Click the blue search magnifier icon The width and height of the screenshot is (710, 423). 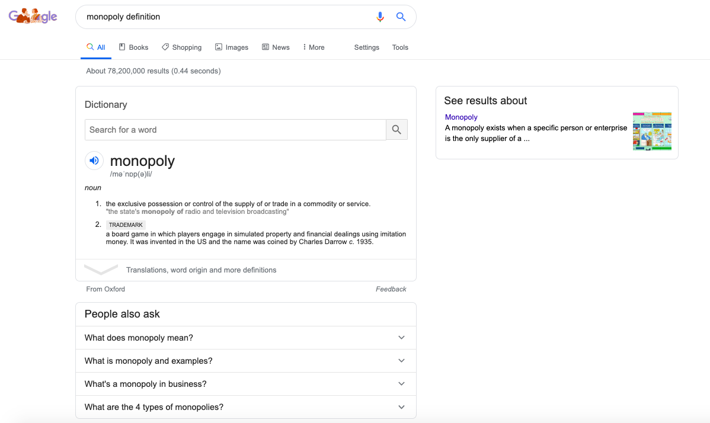coord(401,17)
